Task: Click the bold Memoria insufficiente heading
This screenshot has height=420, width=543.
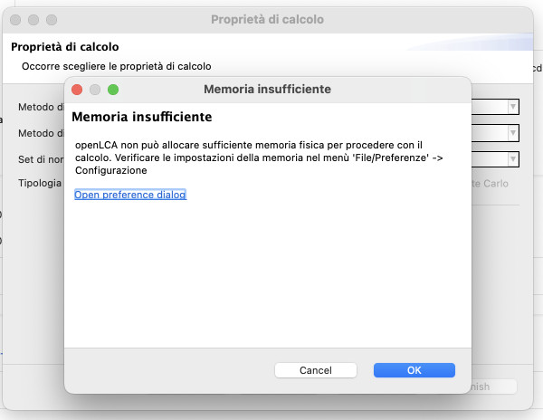Action: pos(142,117)
